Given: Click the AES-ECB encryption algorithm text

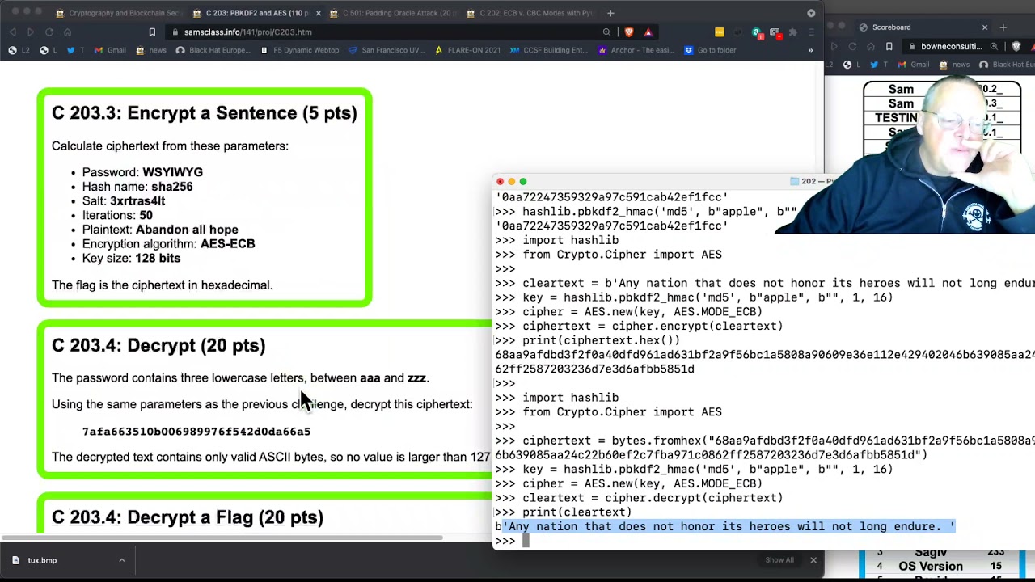Looking at the screenshot, I should pyautogui.click(x=228, y=244).
